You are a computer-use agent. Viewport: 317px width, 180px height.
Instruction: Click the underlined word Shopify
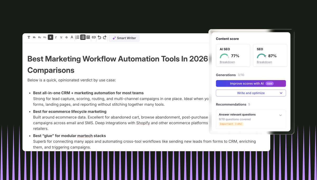click(x=143, y=123)
